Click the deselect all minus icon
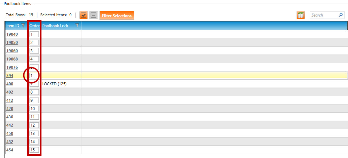Viewport: 348px width, 158px height. point(94,15)
